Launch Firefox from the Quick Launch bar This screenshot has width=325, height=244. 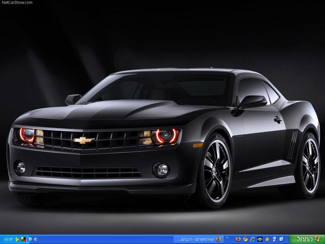pyautogui.click(x=238, y=239)
